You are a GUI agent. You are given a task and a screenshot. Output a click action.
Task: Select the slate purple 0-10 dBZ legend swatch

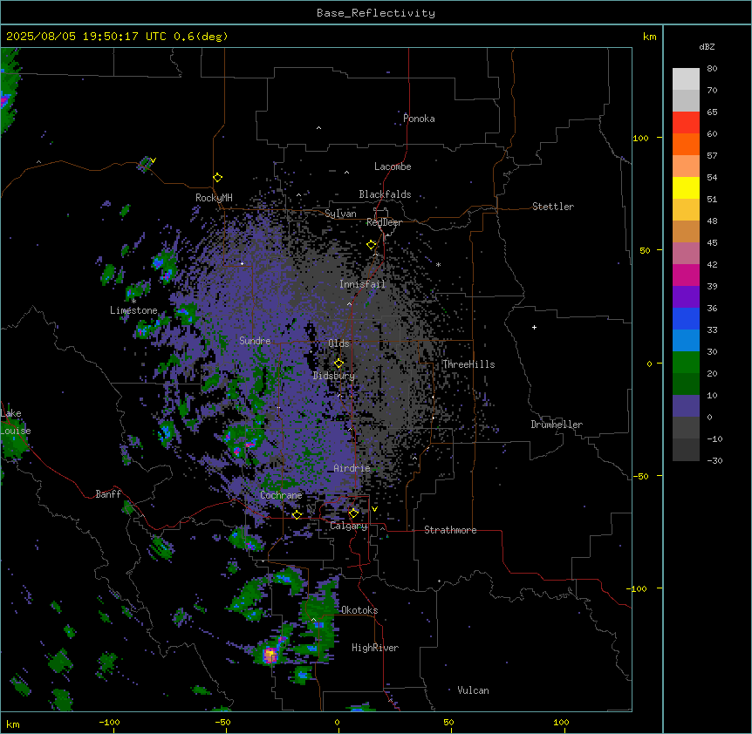click(x=686, y=406)
